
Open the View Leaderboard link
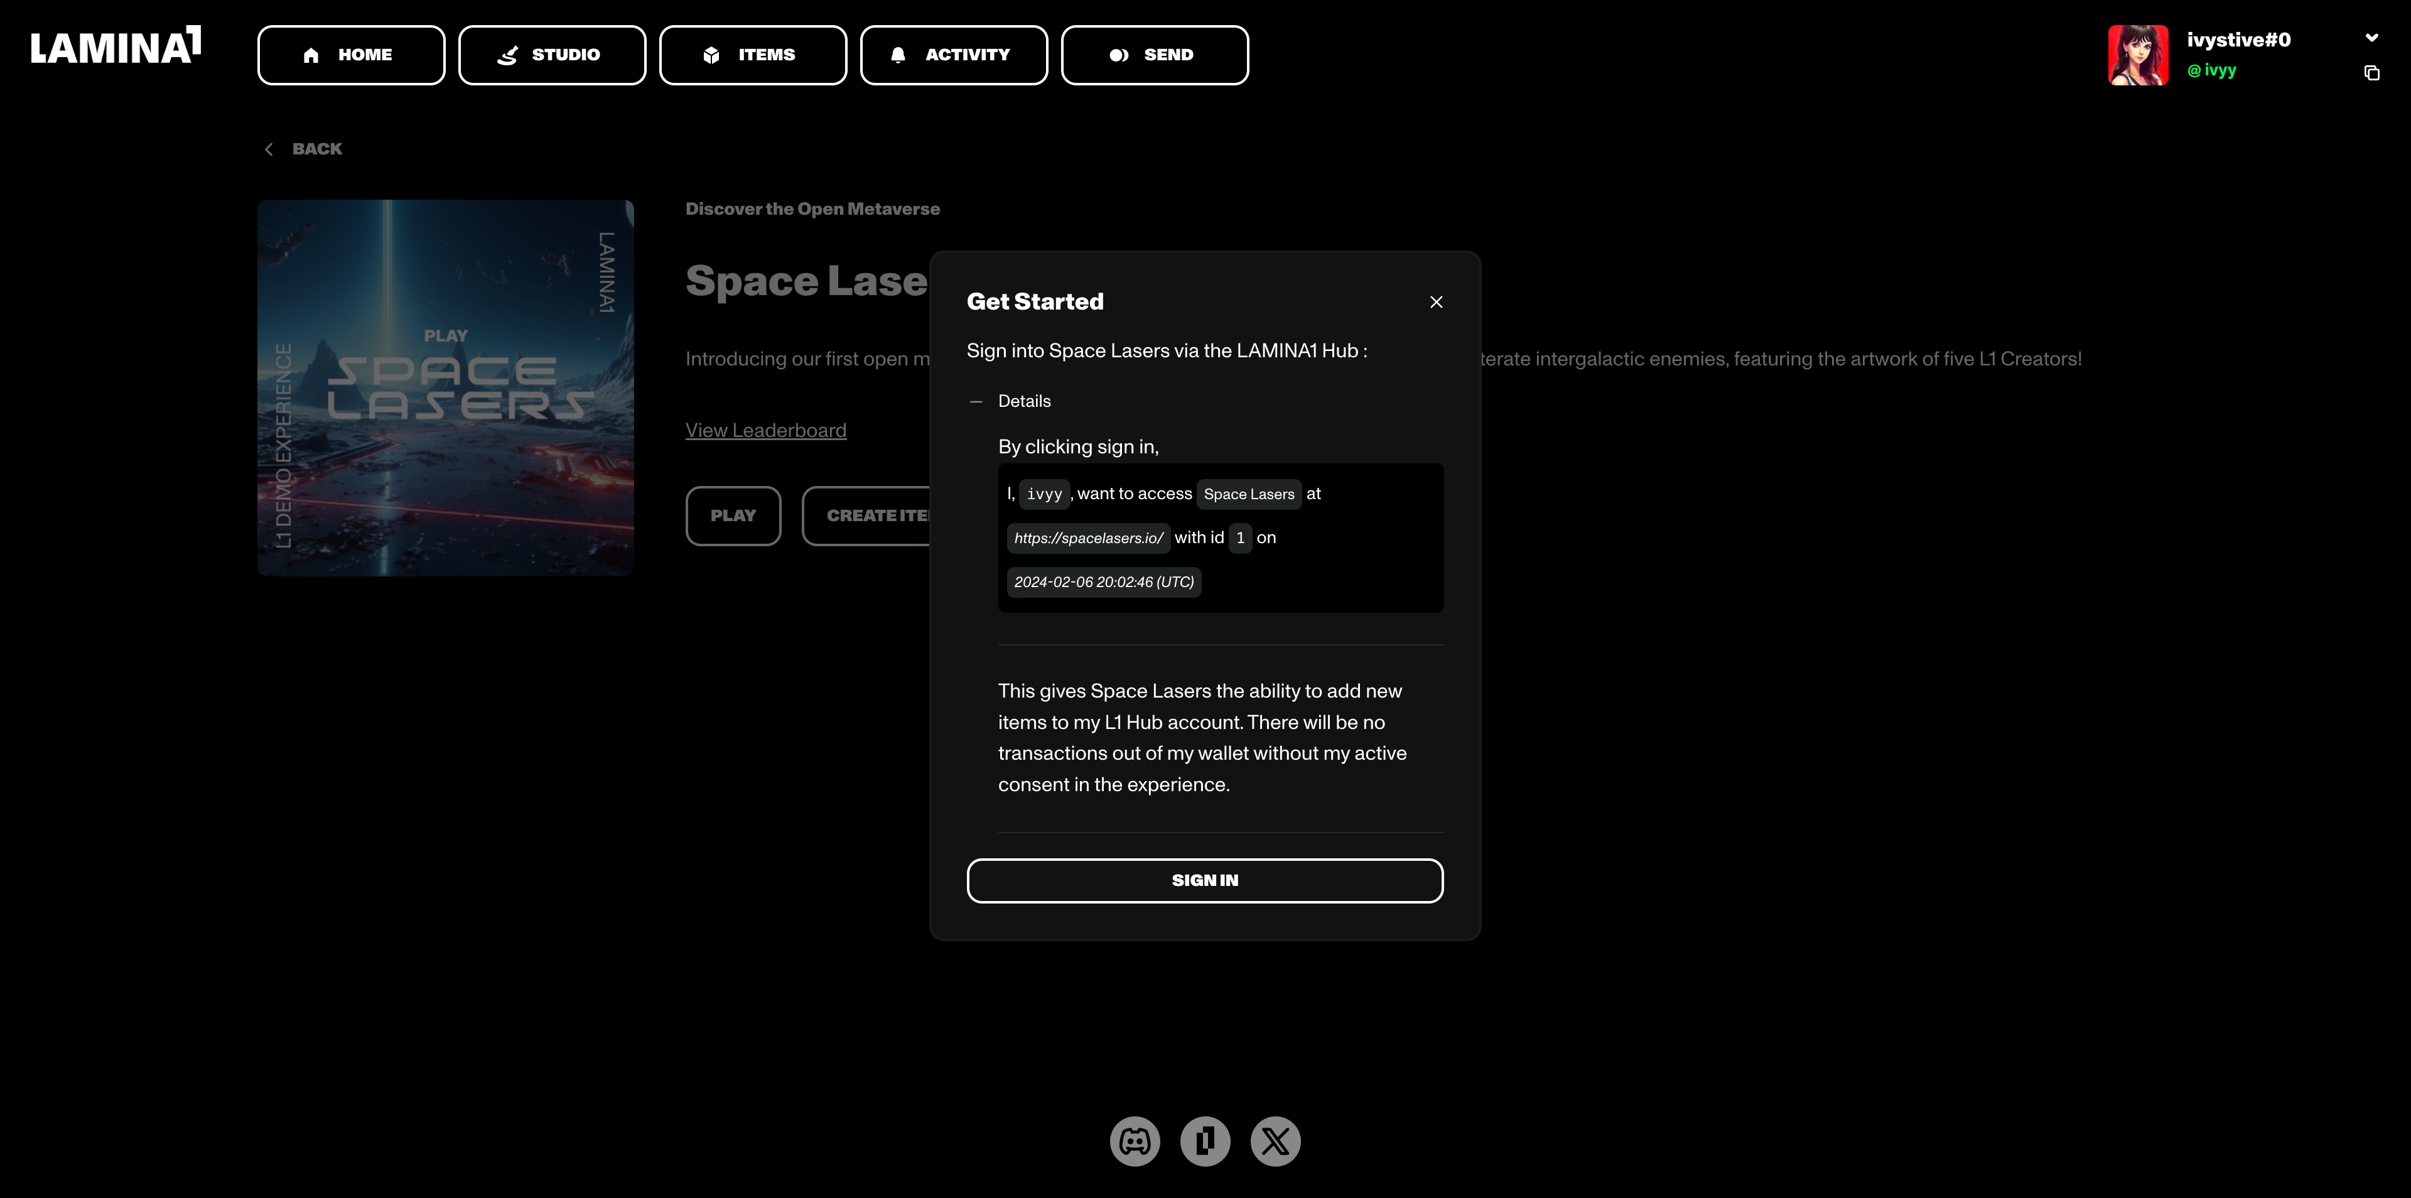click(x=765, y=431)
